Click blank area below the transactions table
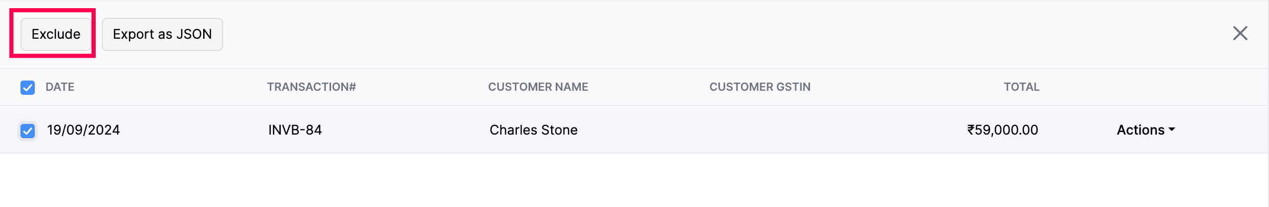 [634, 181]
